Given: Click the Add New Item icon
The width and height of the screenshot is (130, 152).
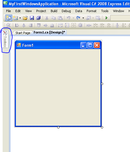Looking at the screenshot, I should pyautogui.click(x=15, y=18).
